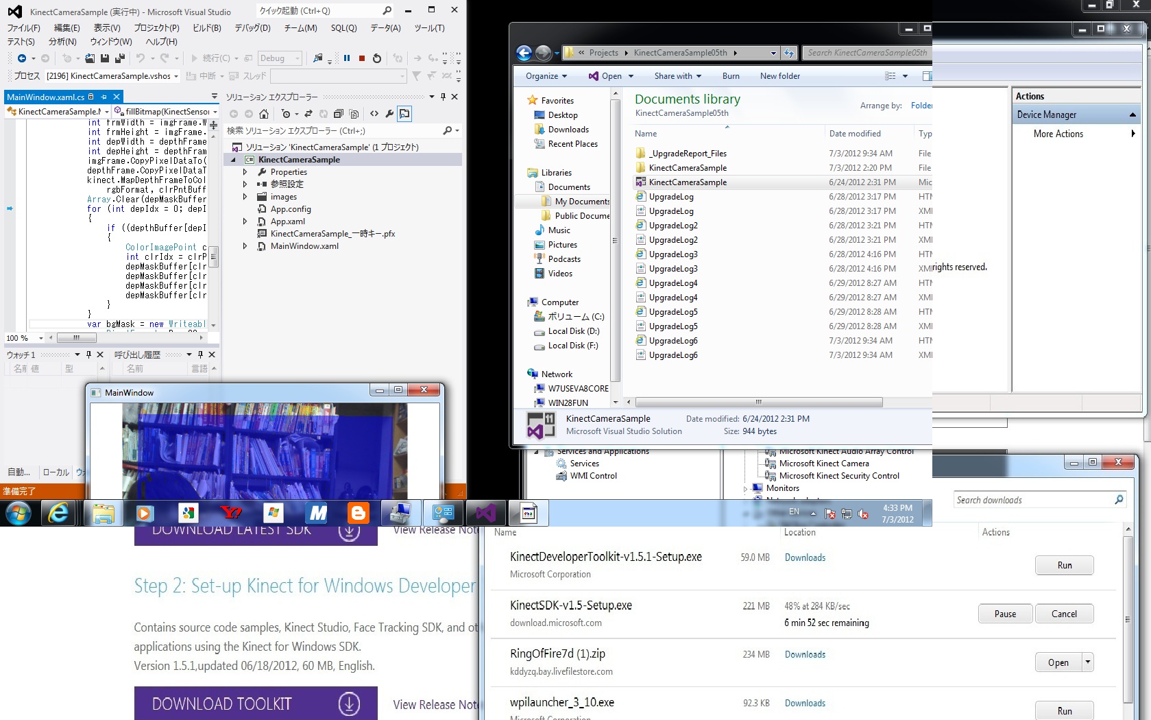This screenshot has width=1151, height=720.
Task: Toggle Preview Selected Items in Solution Explorer
Action: click(x=404, y=114)
